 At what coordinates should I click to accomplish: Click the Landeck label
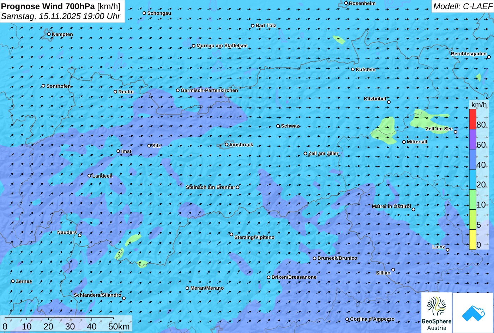102,176
